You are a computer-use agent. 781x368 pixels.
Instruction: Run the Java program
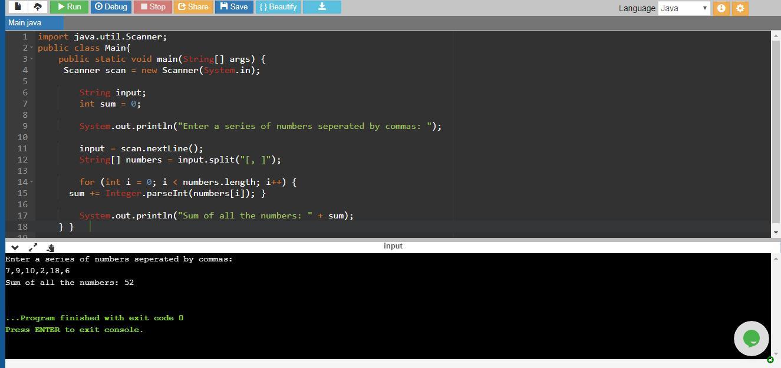[69, 6]
